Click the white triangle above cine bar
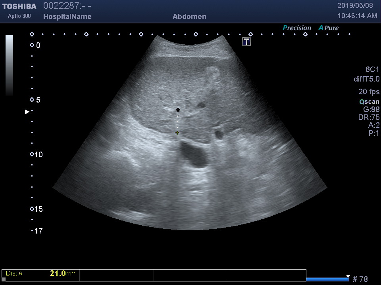381x285 pixels. pyautogui.click(x=348, y=276)
